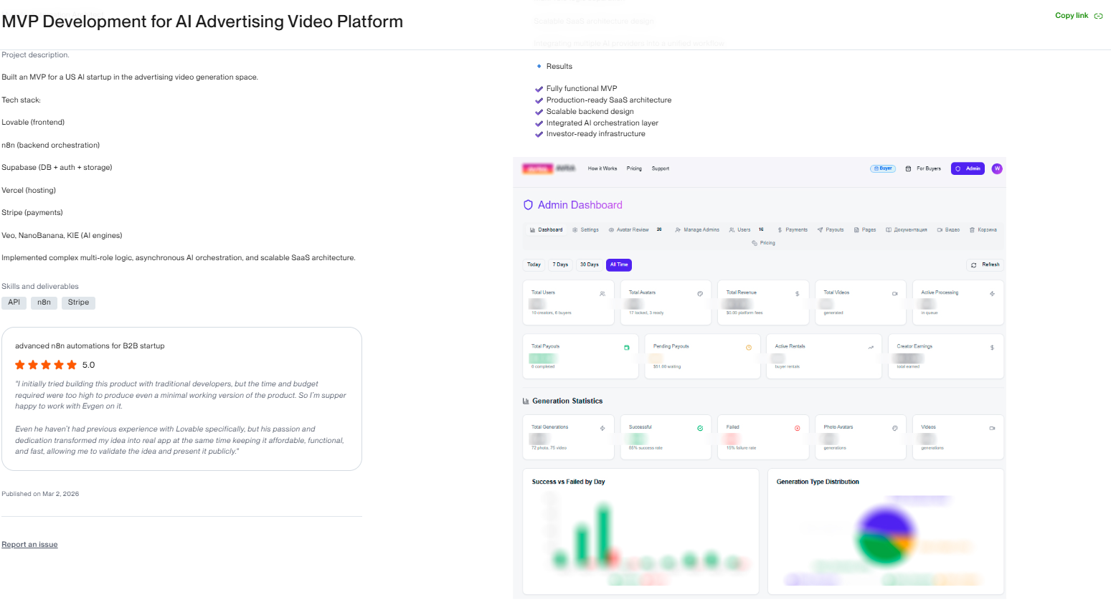Click the lightning icon on Total Generations card
Image resolution: width=1111 pixels, height=615 pixels.
(x=602, y=428)
